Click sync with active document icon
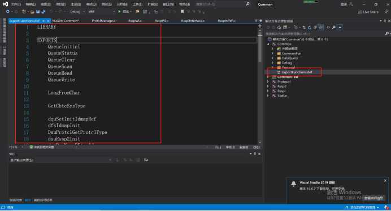The width and height of the screenshot is (391, 211). 304,28
